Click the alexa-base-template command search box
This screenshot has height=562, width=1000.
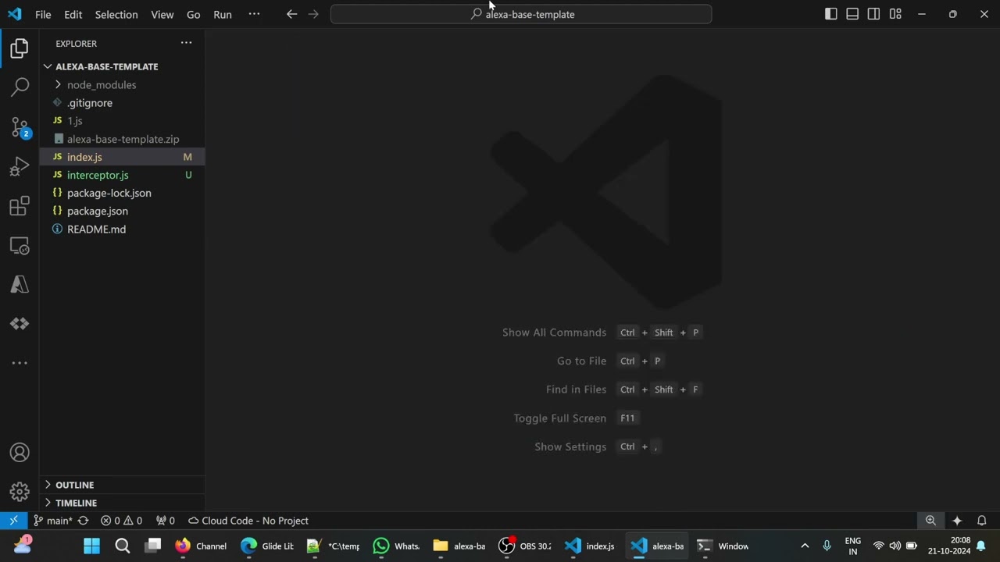(x=521, y=14)
